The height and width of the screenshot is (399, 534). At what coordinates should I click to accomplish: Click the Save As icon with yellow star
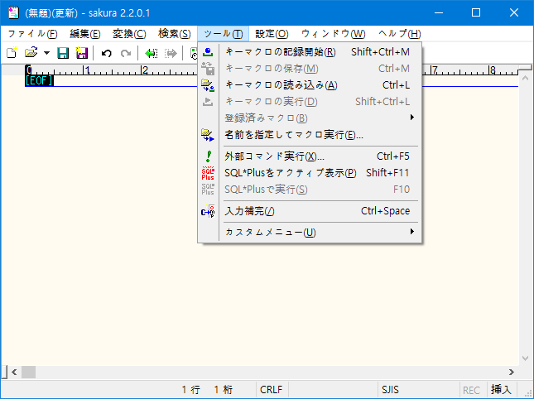point(82,53)
